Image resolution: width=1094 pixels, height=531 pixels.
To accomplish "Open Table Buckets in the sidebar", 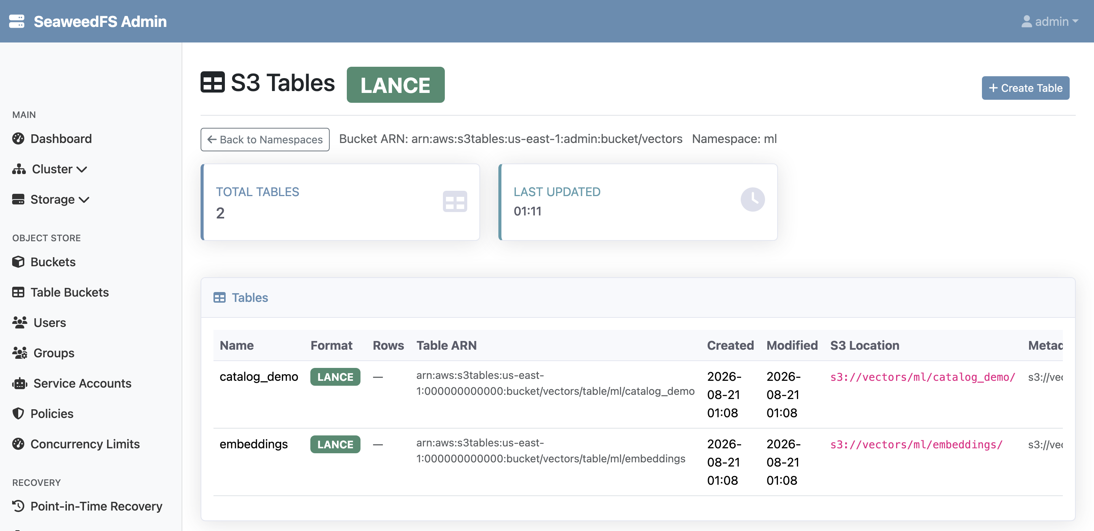I will pos(69,292).
